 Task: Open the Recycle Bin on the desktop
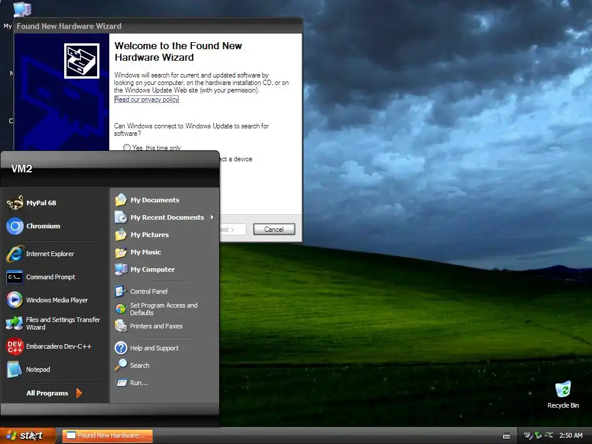(563, 394)
